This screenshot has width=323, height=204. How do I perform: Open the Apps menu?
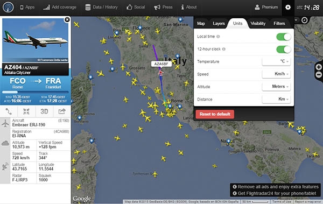tap(27, 7)
